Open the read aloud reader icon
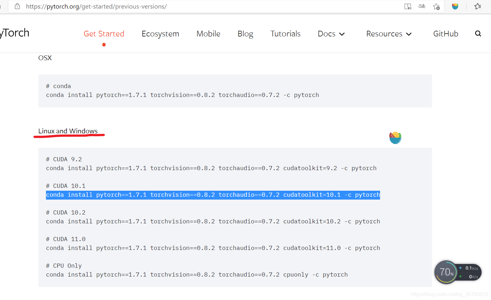This screenshot has height=300, width=491. click(x=408, y=6)
